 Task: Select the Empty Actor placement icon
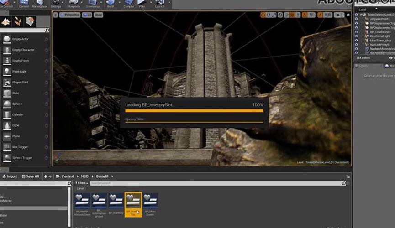click(7, 39)
